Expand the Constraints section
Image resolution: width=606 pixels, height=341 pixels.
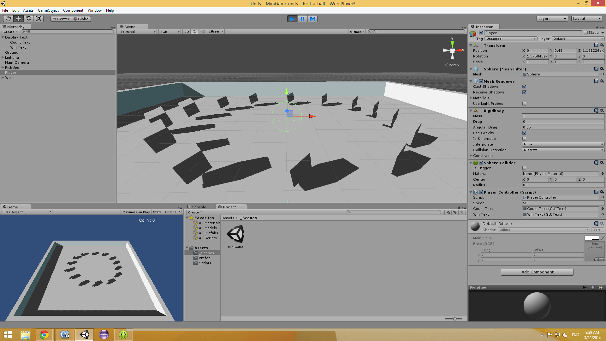point(471,156)
